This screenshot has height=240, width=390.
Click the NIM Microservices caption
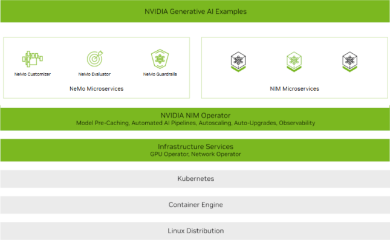coord(294,89)
